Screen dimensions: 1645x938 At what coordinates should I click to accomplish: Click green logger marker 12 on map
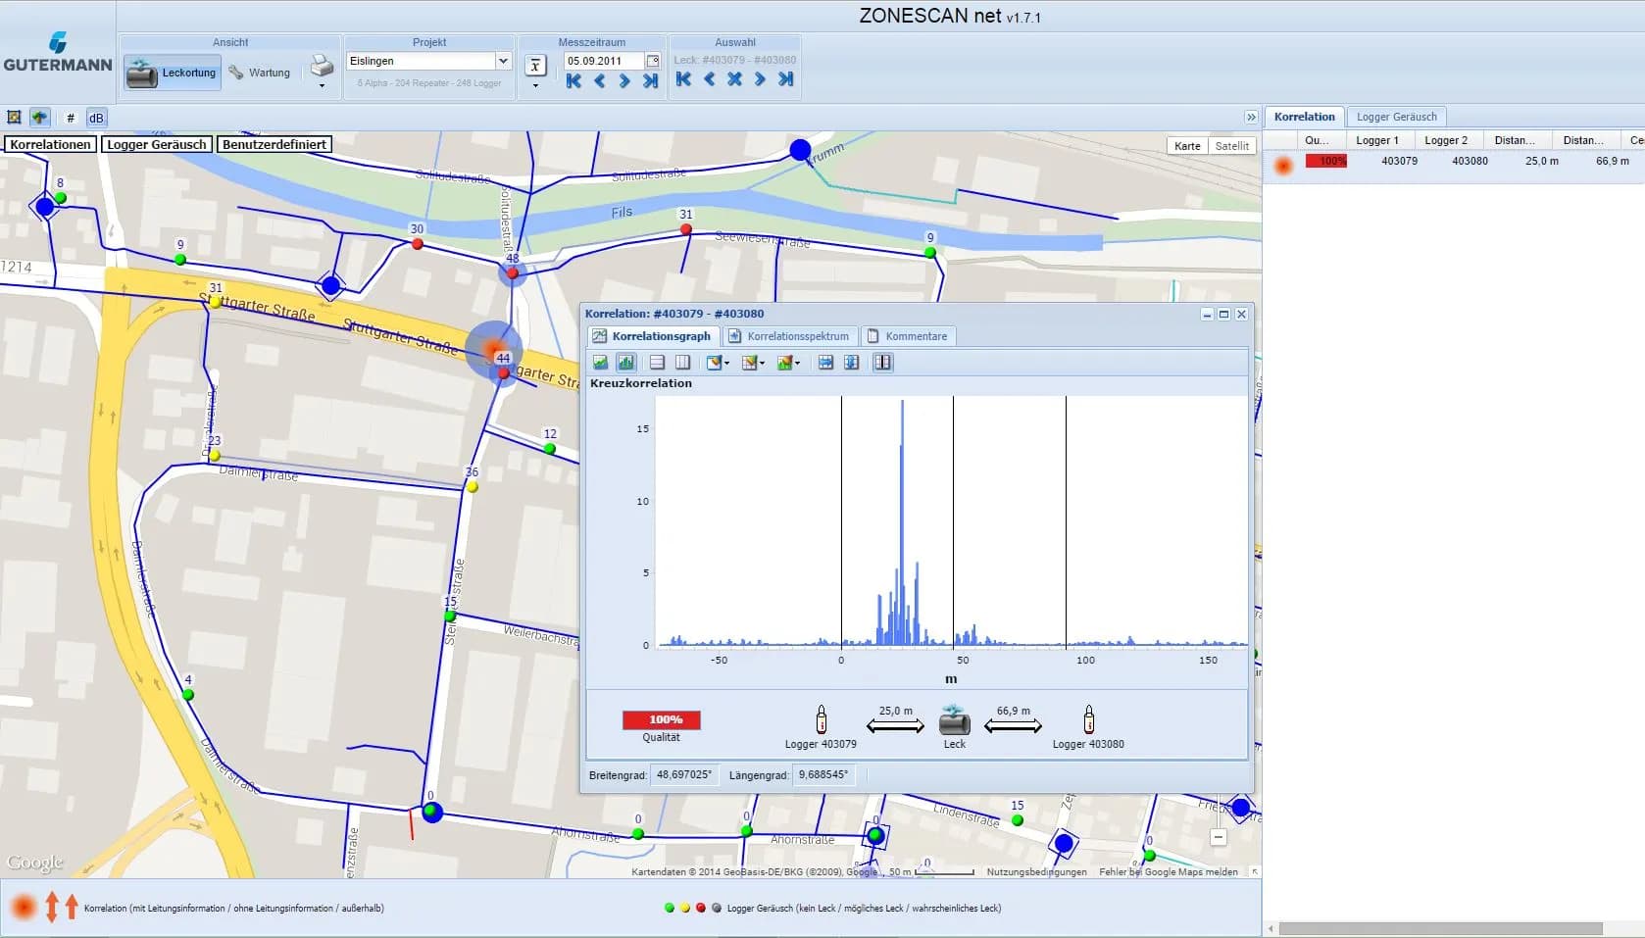click(x=550, y=449)
